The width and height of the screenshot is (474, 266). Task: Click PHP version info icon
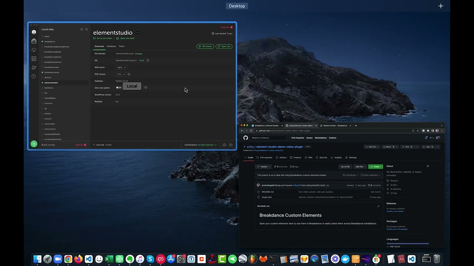click(x=129, y=74)
